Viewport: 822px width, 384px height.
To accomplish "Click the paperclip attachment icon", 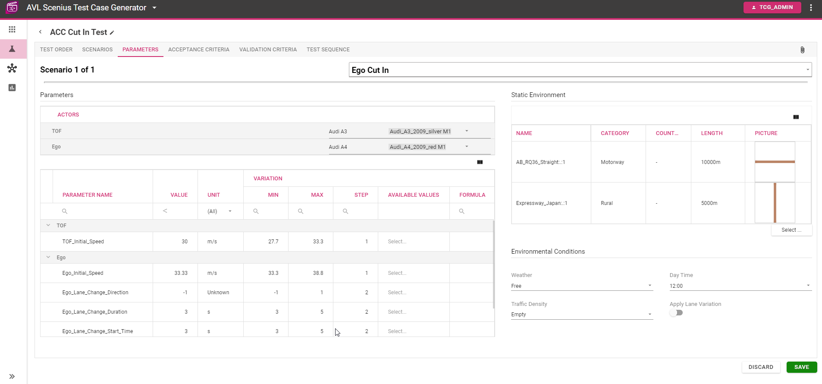I will tap(802, 50).
